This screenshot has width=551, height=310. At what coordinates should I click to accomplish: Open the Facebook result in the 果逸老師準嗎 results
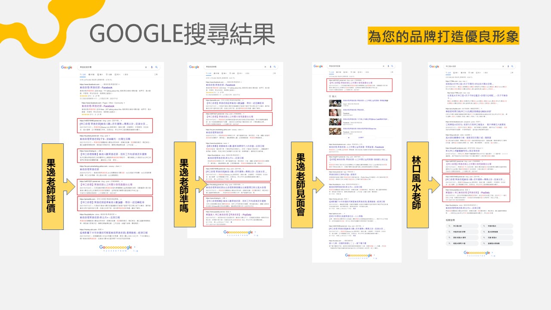pos(220,85)
